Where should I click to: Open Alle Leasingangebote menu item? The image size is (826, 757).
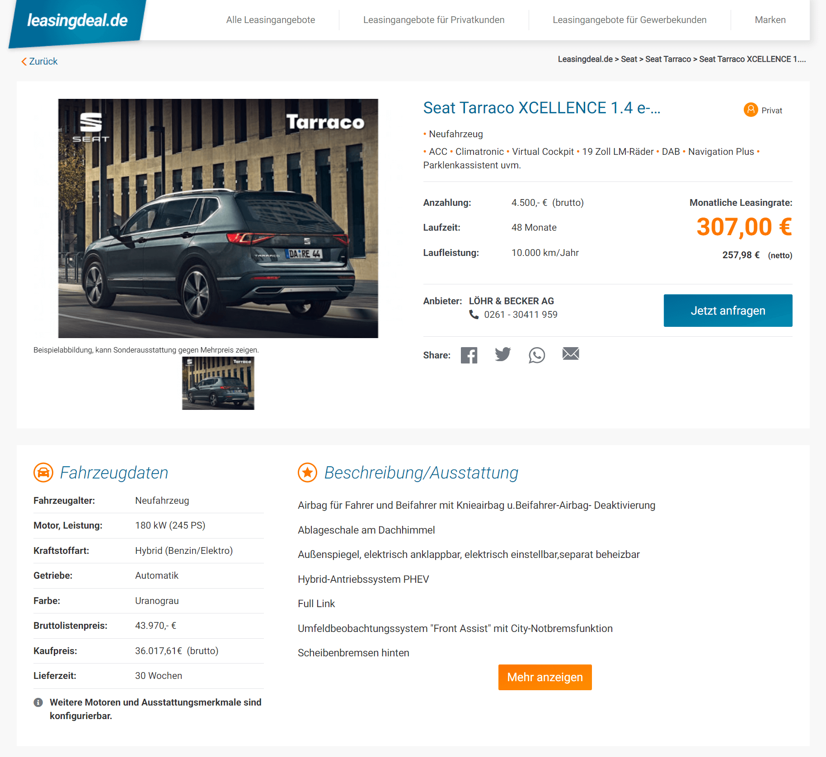coord(271,20)
